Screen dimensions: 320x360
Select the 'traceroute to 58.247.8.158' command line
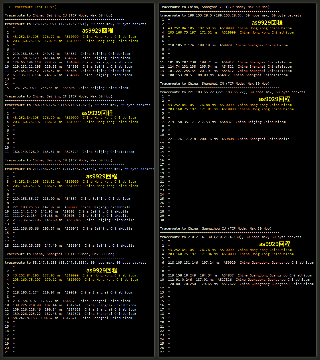coord(75,263)
